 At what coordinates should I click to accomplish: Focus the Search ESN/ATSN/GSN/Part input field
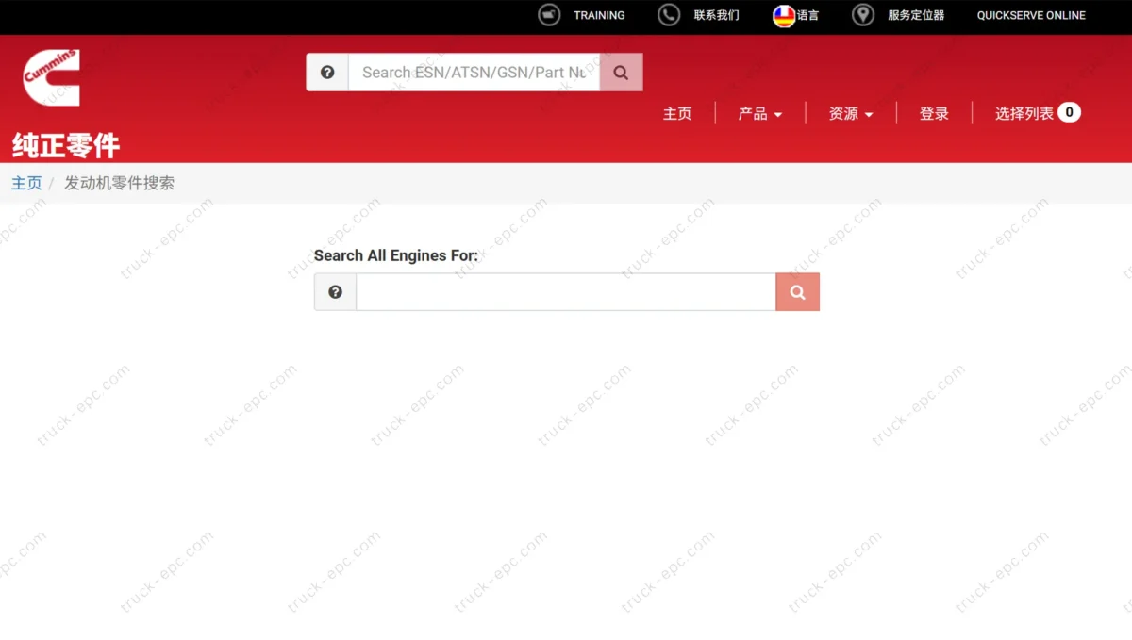tap(474, 73)
